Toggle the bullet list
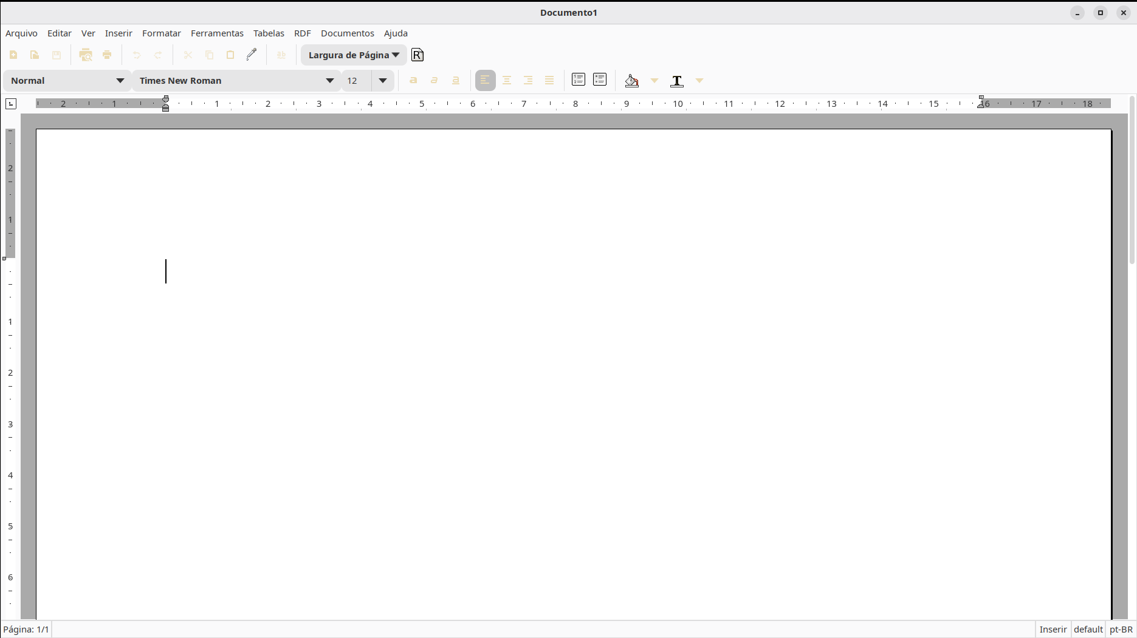This screenshot has height=638, width=1137. click(600, 80)
